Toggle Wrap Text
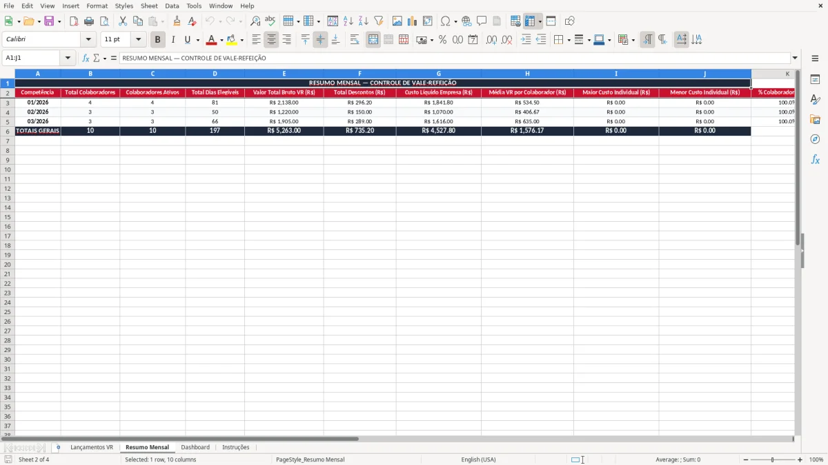 click(x=355, y=40)
